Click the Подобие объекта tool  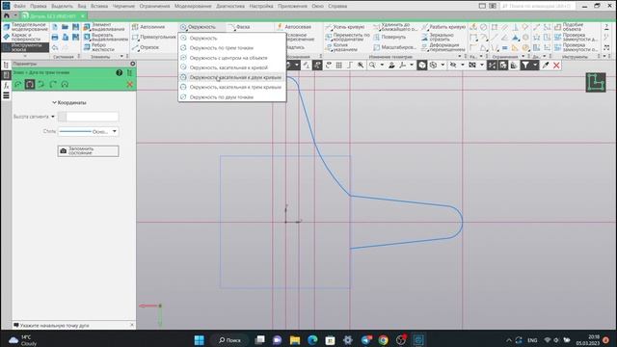tap(569, 27)
